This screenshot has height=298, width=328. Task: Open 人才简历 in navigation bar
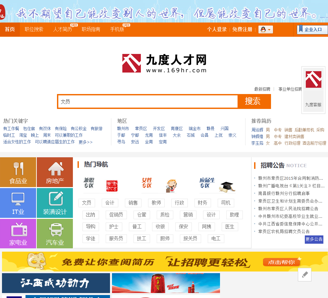click(62, 29)
